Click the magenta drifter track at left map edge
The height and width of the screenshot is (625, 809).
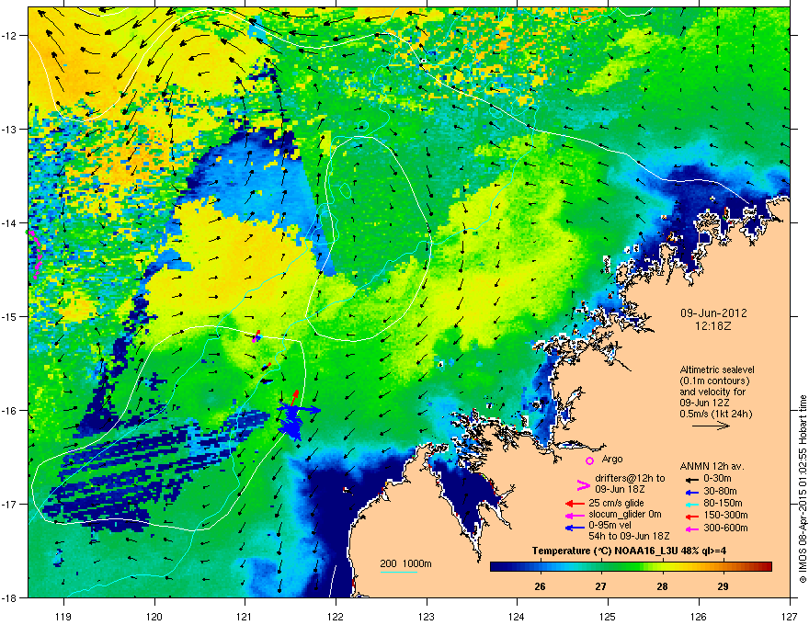36,255
